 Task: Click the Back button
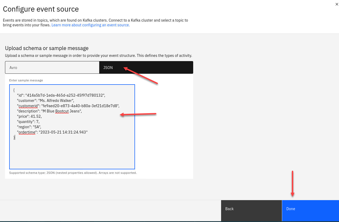point(251,209)
